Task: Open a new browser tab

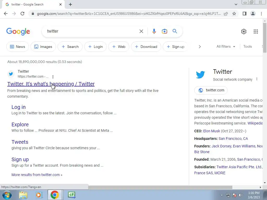Action: (70, 4)
